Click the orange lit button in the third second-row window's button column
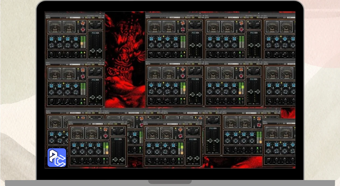The height and width of the screenshot is (186, 340). tap(240, 93)
